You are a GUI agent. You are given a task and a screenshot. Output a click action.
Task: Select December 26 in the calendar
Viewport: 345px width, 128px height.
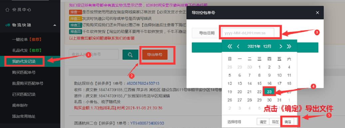coord(230,100)
